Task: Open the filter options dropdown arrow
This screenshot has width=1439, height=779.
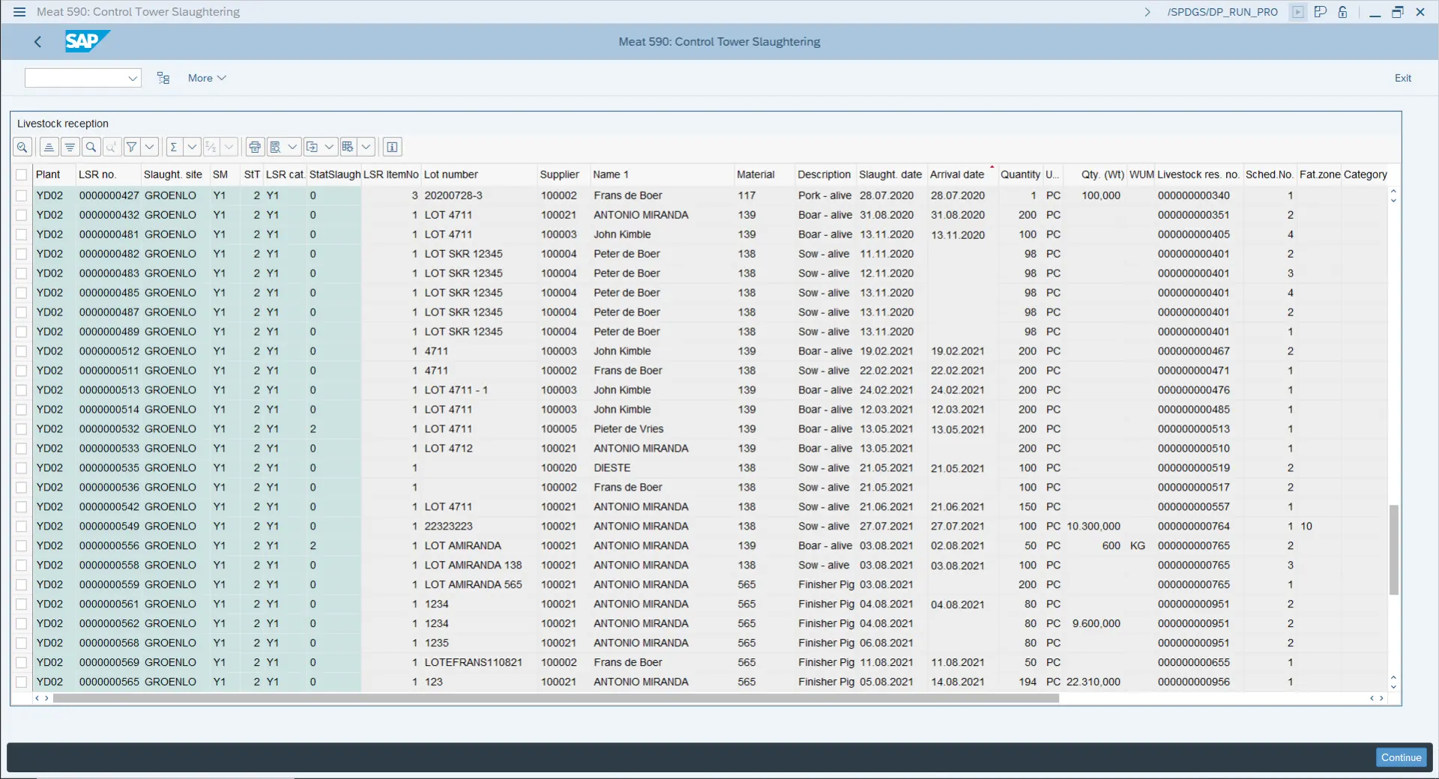Action: [150, 147]
